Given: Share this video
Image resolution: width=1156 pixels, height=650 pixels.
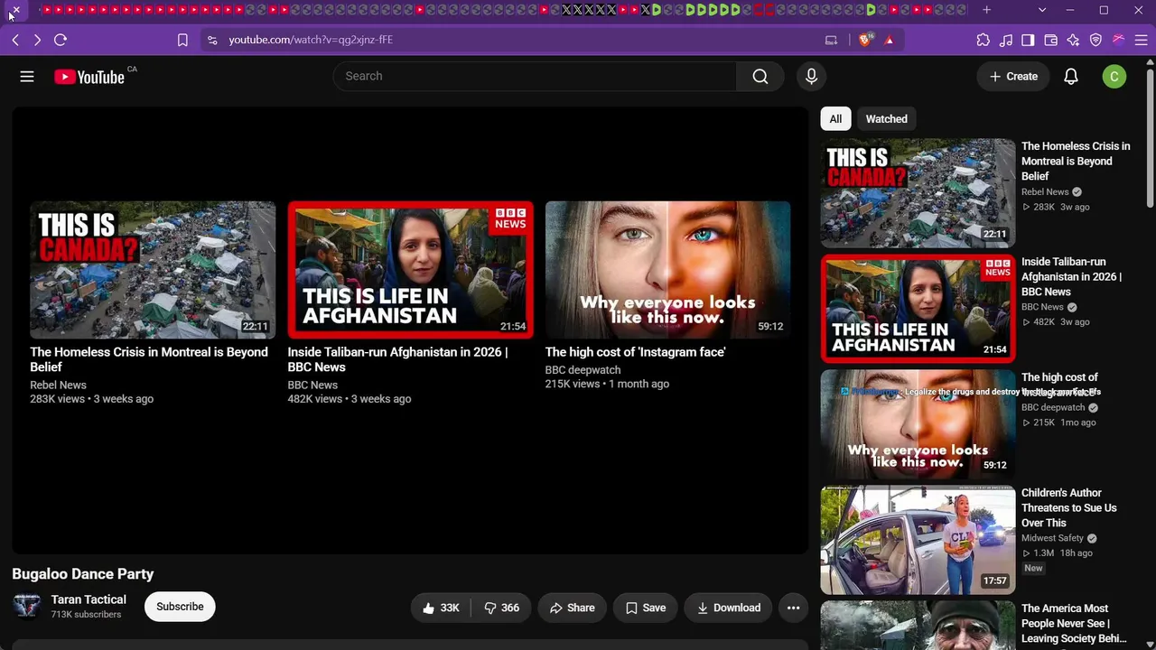Looking at the screenshot, I should point(572,608).
